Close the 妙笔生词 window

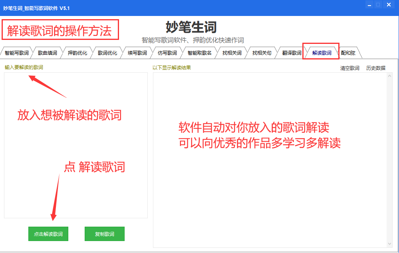click(389, 4)
